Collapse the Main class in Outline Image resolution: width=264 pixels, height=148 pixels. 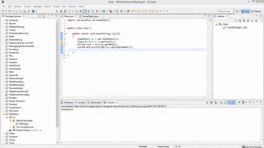point(216,24)
